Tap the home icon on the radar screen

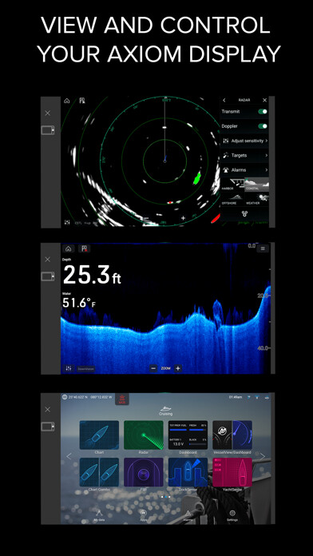click(66, 101)
